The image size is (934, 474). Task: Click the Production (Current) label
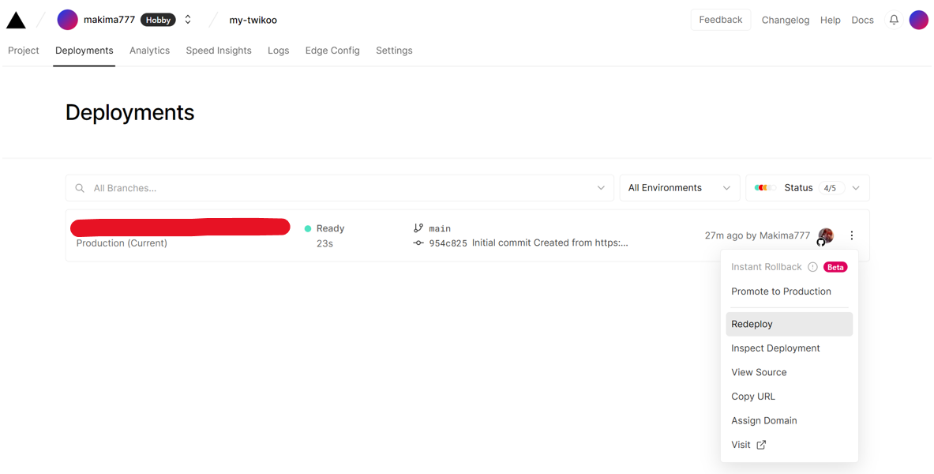pos(122,243)
